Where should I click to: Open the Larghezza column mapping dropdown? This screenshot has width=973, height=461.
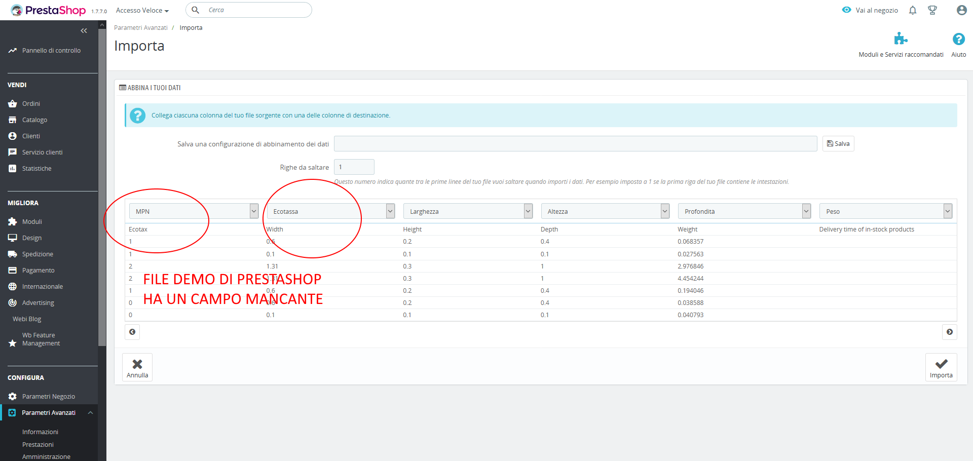468,211
